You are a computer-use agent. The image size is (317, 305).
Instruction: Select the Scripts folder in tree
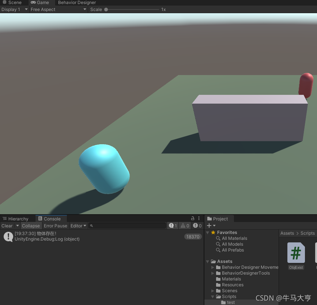click(229, 297)
